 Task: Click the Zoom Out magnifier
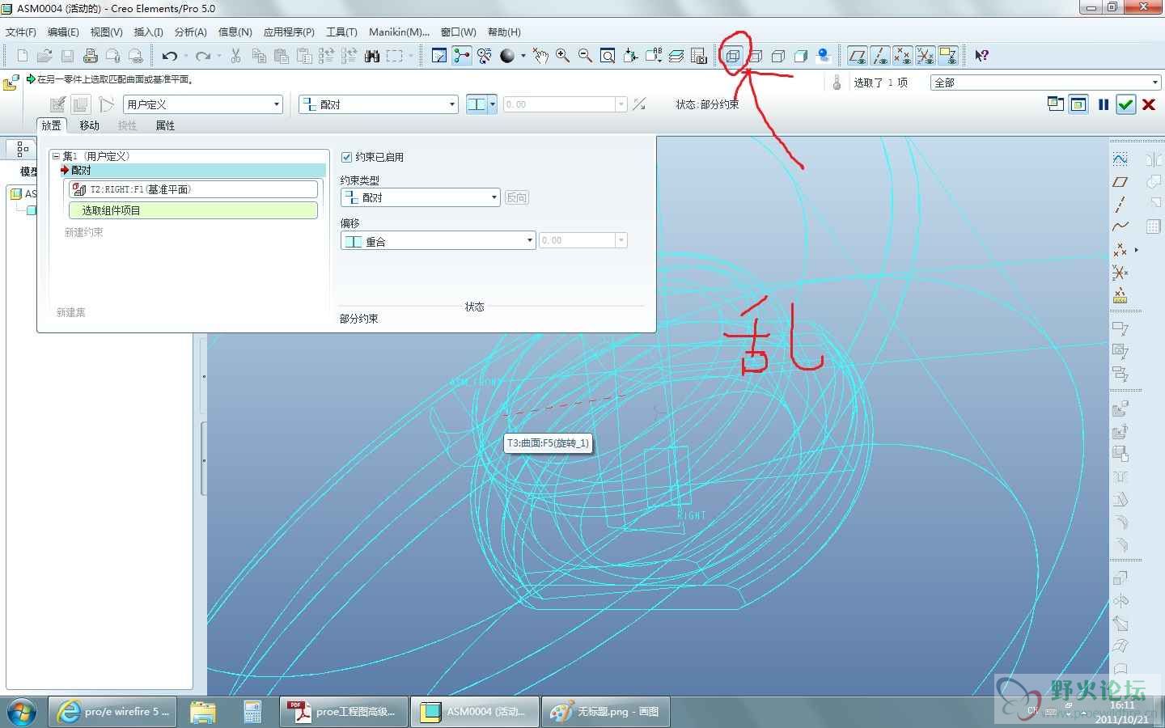[585, 56]
